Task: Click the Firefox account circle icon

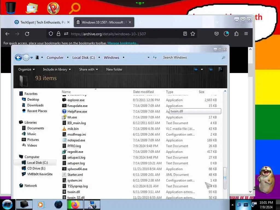Action: coord(226,34)
